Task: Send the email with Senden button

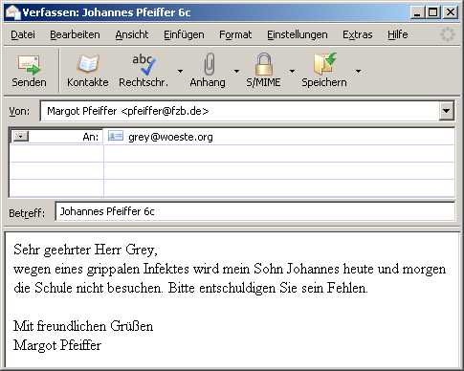Action: (x=29, y=71)
